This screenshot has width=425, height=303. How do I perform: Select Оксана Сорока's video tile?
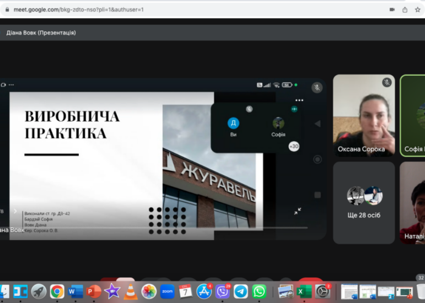[x=364, y=115]
